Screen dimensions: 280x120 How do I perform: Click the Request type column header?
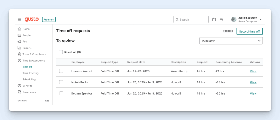click(x=109, y=62)
